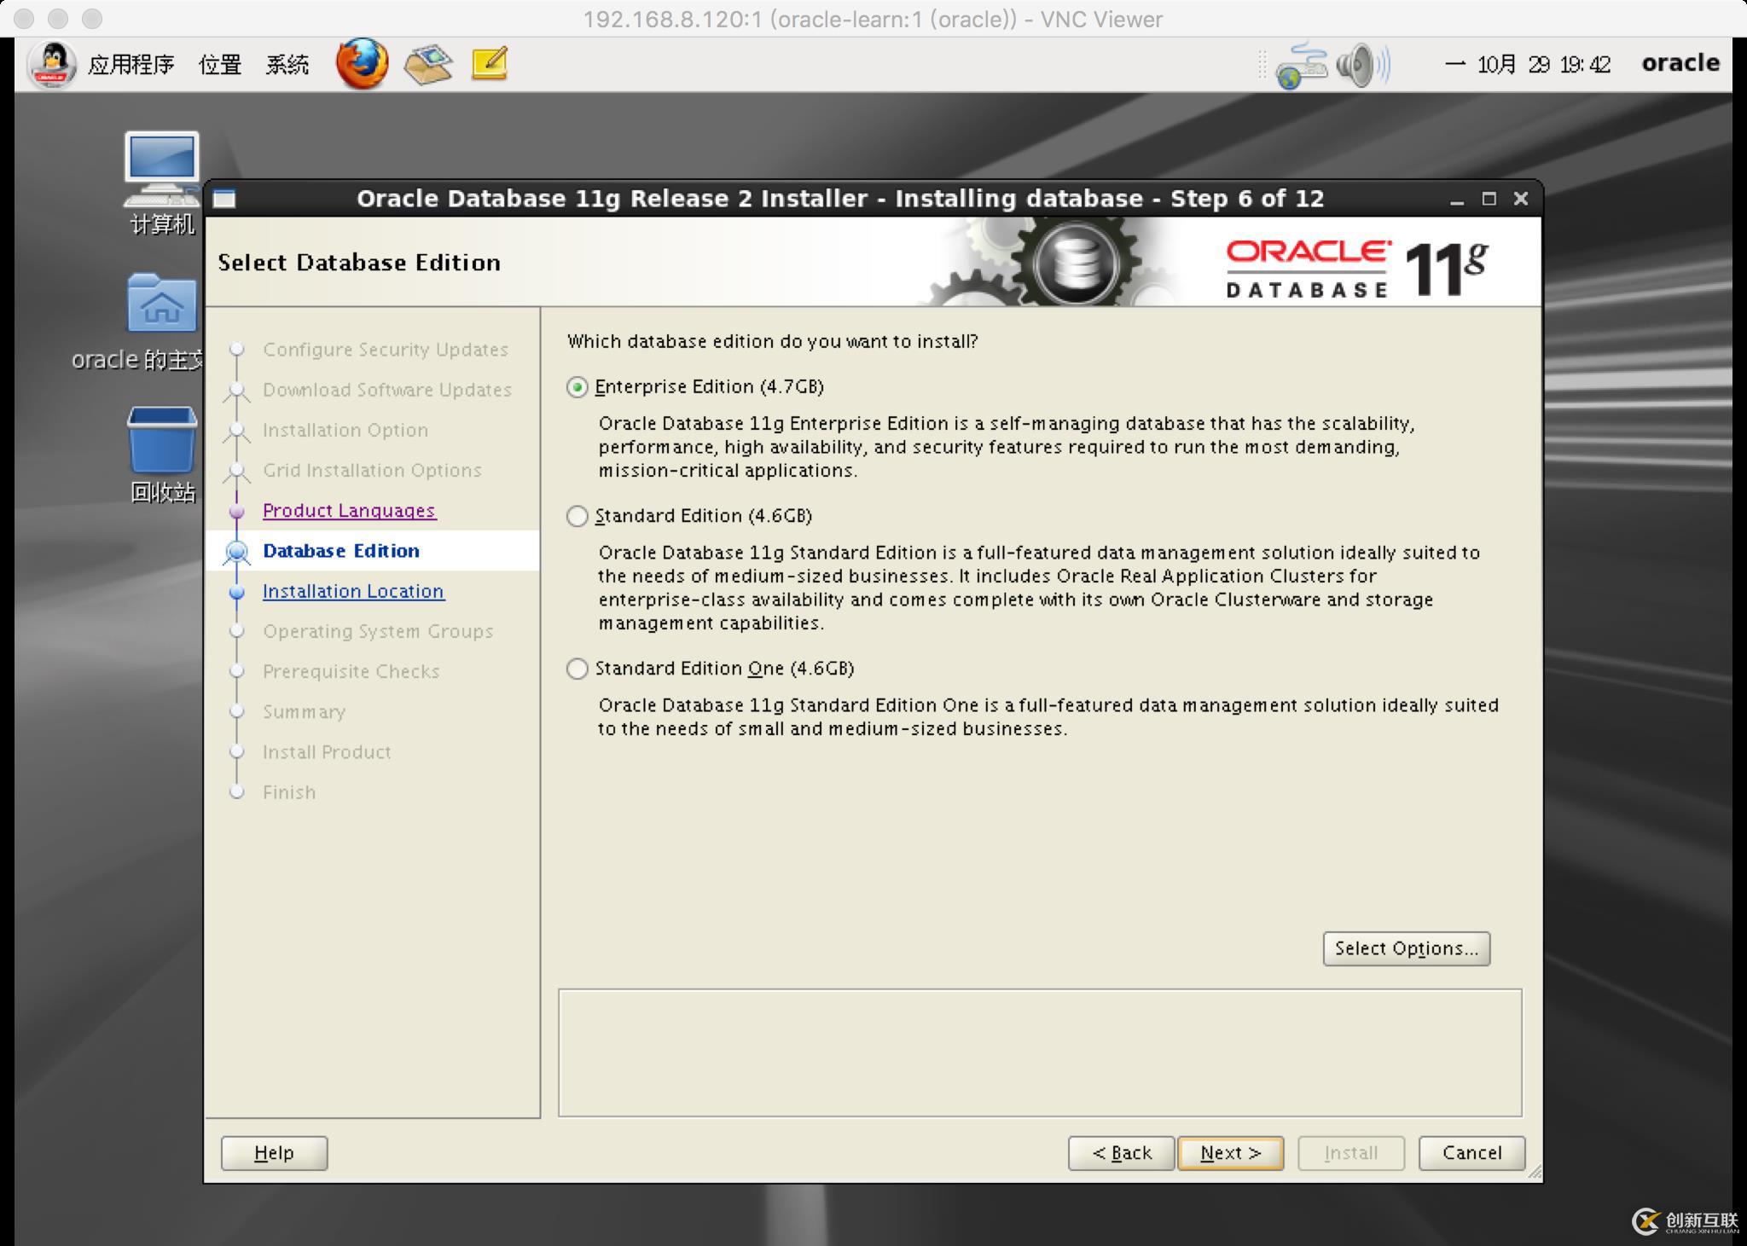Go to Product Languages step link
The width and height of the screenshot is (1747, 1246).
click(x=349, y=510)
